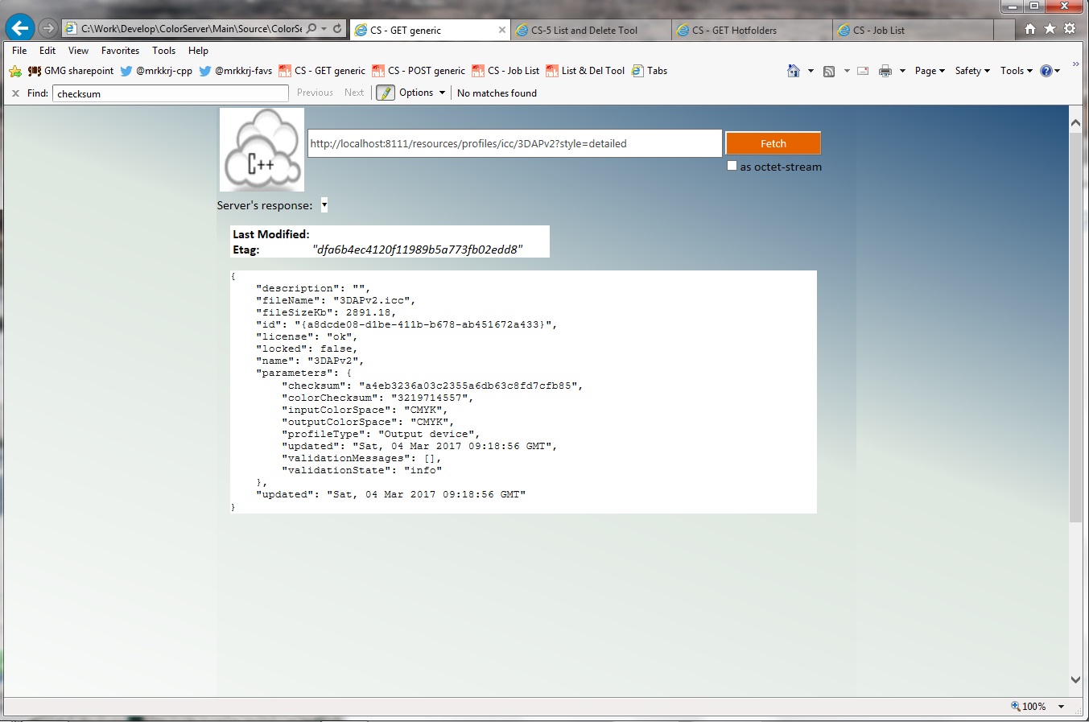The width and height of the screenshot is (1089, 722).
Task: Open @mrkkrj-cpp Twitter favorite
Action: click(x=156, y=71)
